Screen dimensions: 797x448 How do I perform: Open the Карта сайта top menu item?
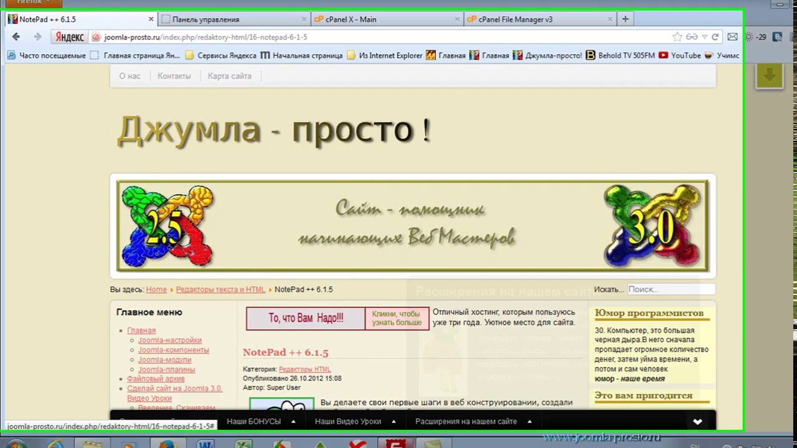(230, 76)
